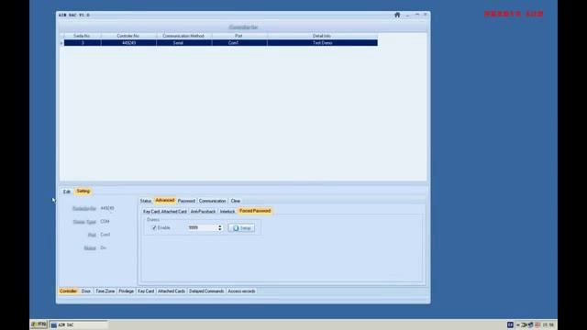Click the Controller No column header
The image size is (587, 330).
coord(128,36)
